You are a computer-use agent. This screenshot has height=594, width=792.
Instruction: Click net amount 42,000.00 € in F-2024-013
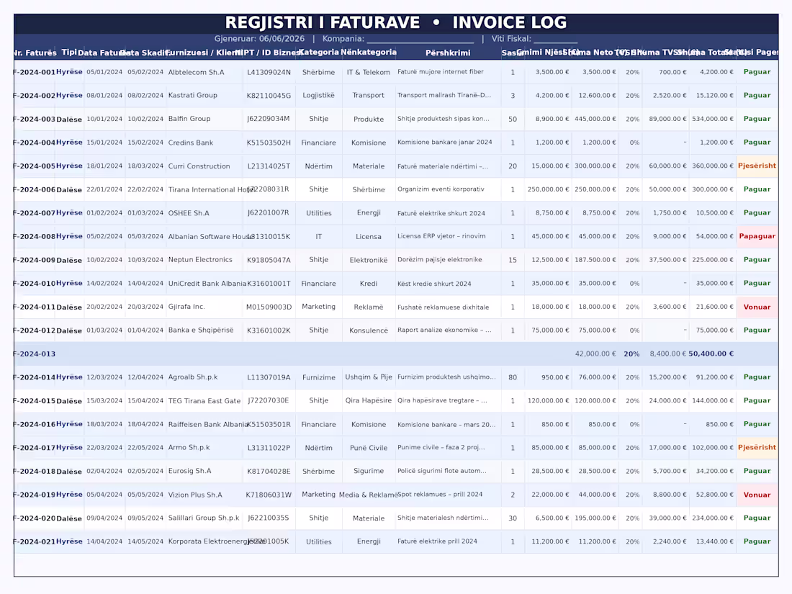(x=595, y=354)
